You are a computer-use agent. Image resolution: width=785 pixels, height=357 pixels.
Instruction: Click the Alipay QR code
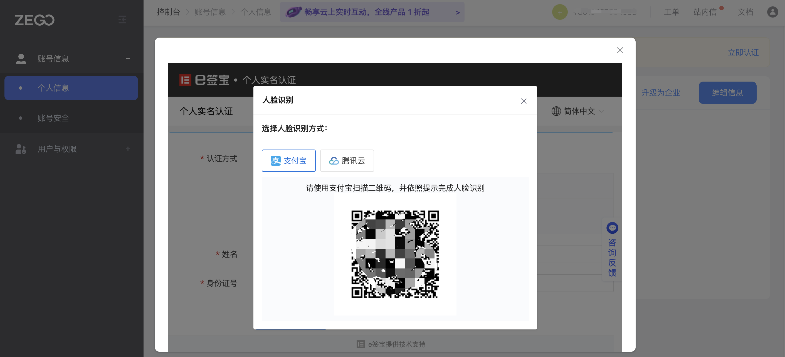[395, 254]
